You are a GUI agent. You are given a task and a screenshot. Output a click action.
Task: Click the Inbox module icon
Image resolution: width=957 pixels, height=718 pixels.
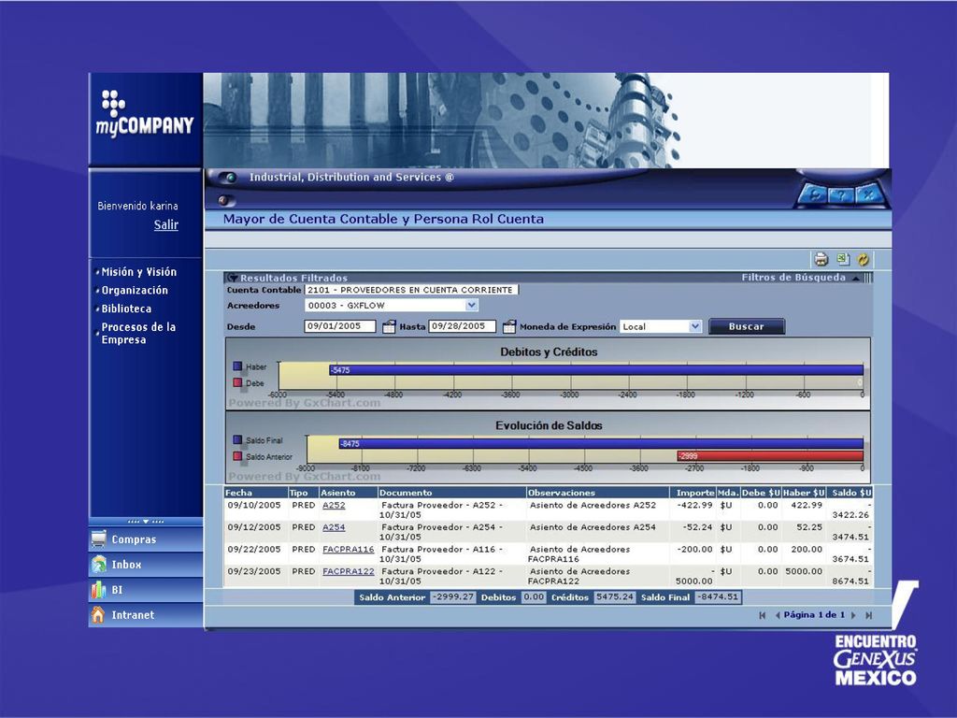[98, 565]
